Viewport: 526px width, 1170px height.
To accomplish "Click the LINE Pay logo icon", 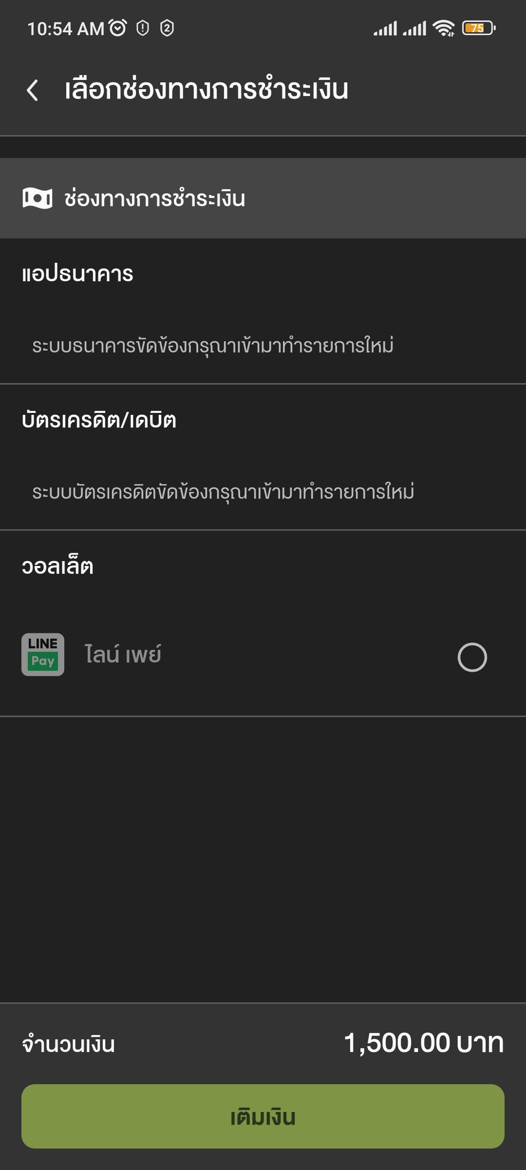I will 43,655.
